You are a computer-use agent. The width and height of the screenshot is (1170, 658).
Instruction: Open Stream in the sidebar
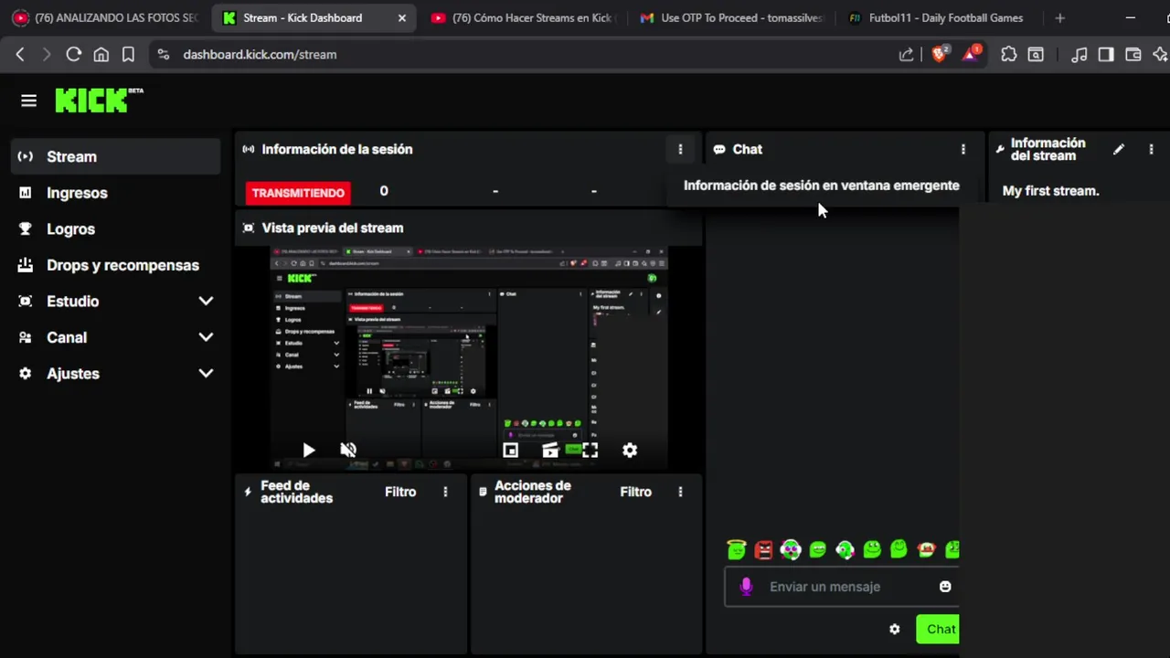pos(115,156)
